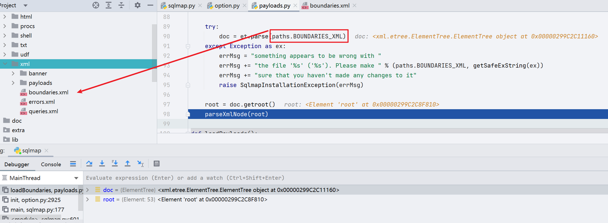Expand the shell folder

[5, 36]
